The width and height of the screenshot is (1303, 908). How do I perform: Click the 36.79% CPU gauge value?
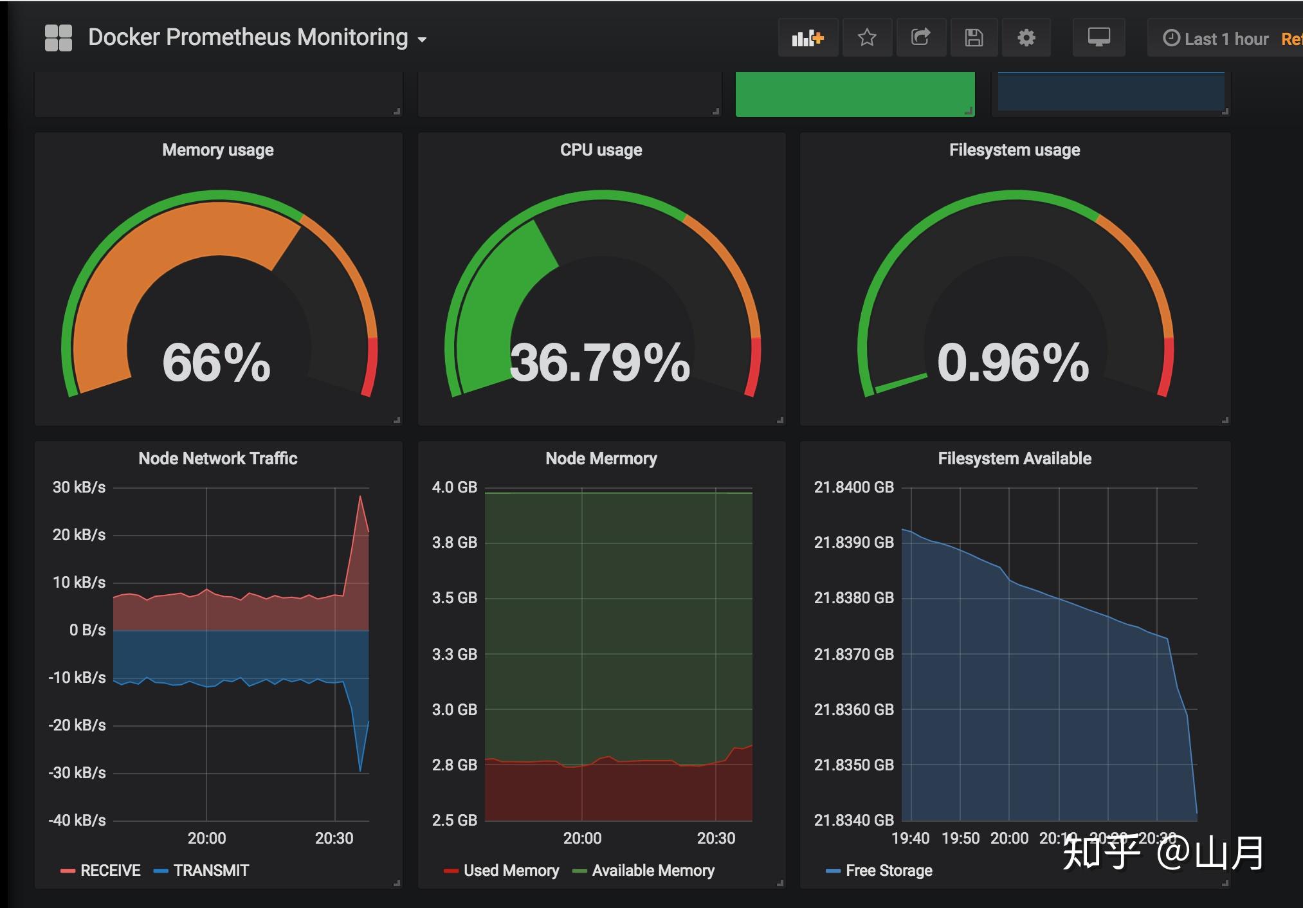pos(600,362)
